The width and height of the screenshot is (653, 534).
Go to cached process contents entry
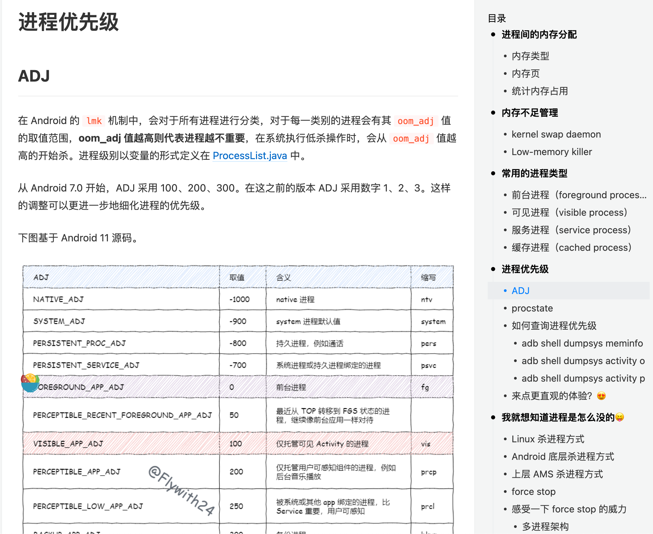click(x=571, y=247)
